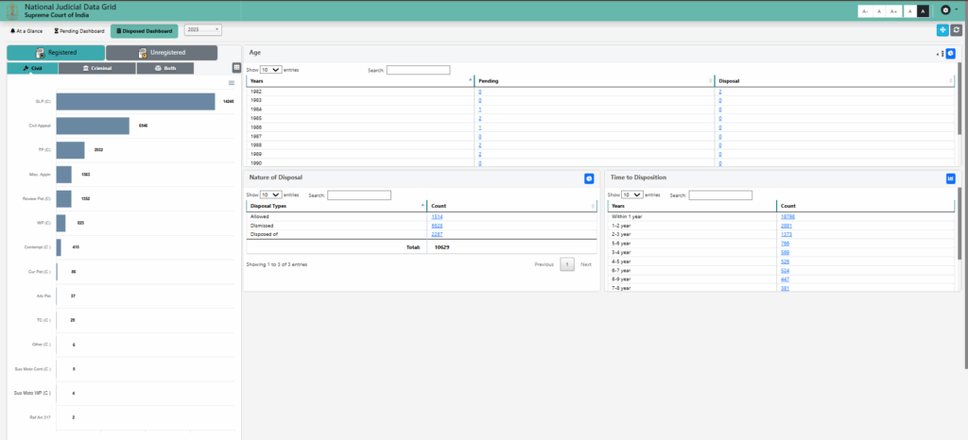Screen dimensions: 968x440
Task: Select page 1 in Nature of Disposal
Action: coord(567,264)
